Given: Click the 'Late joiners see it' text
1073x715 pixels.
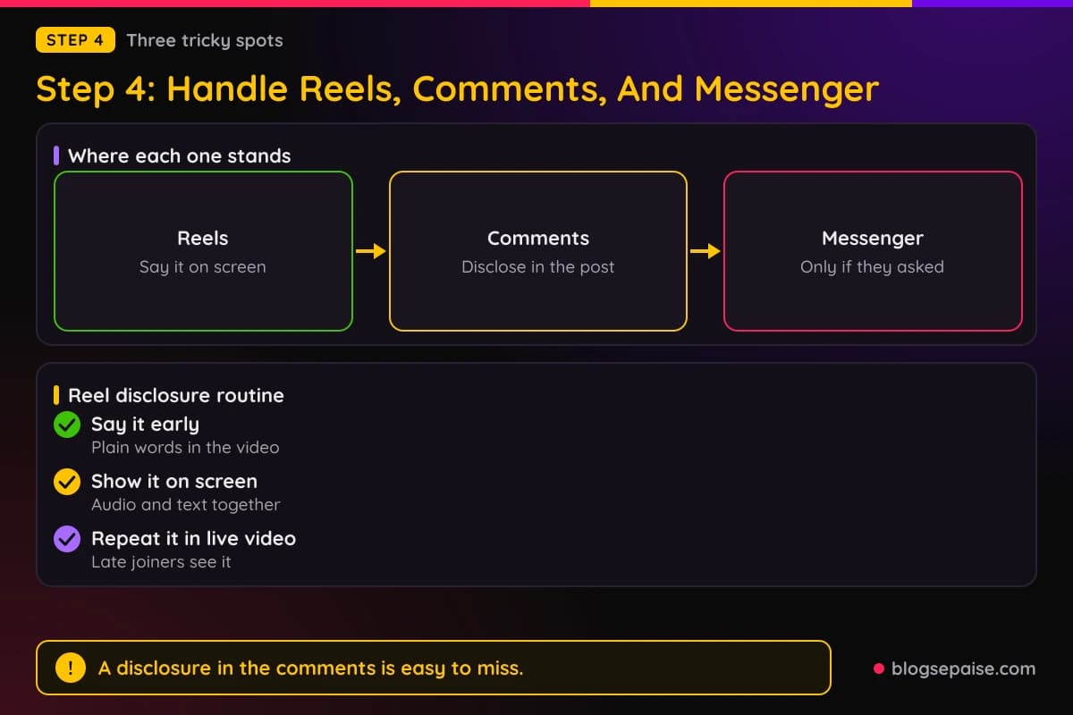Looking at the screenshot, I should click(x=161, y=561).
